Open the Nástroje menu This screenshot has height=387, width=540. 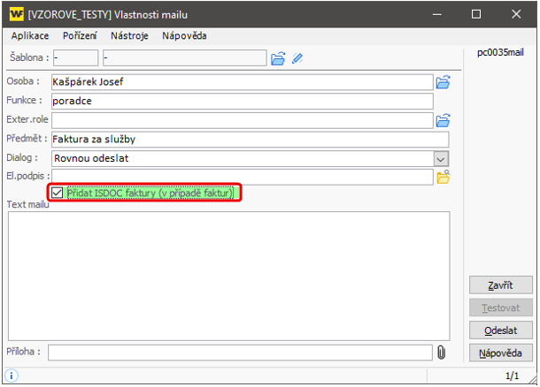click(129, 36)
